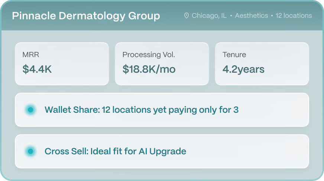Viewport: 324px width, 181px height.
Task: Select the Tenure metric card
Action: pos(262,64)
